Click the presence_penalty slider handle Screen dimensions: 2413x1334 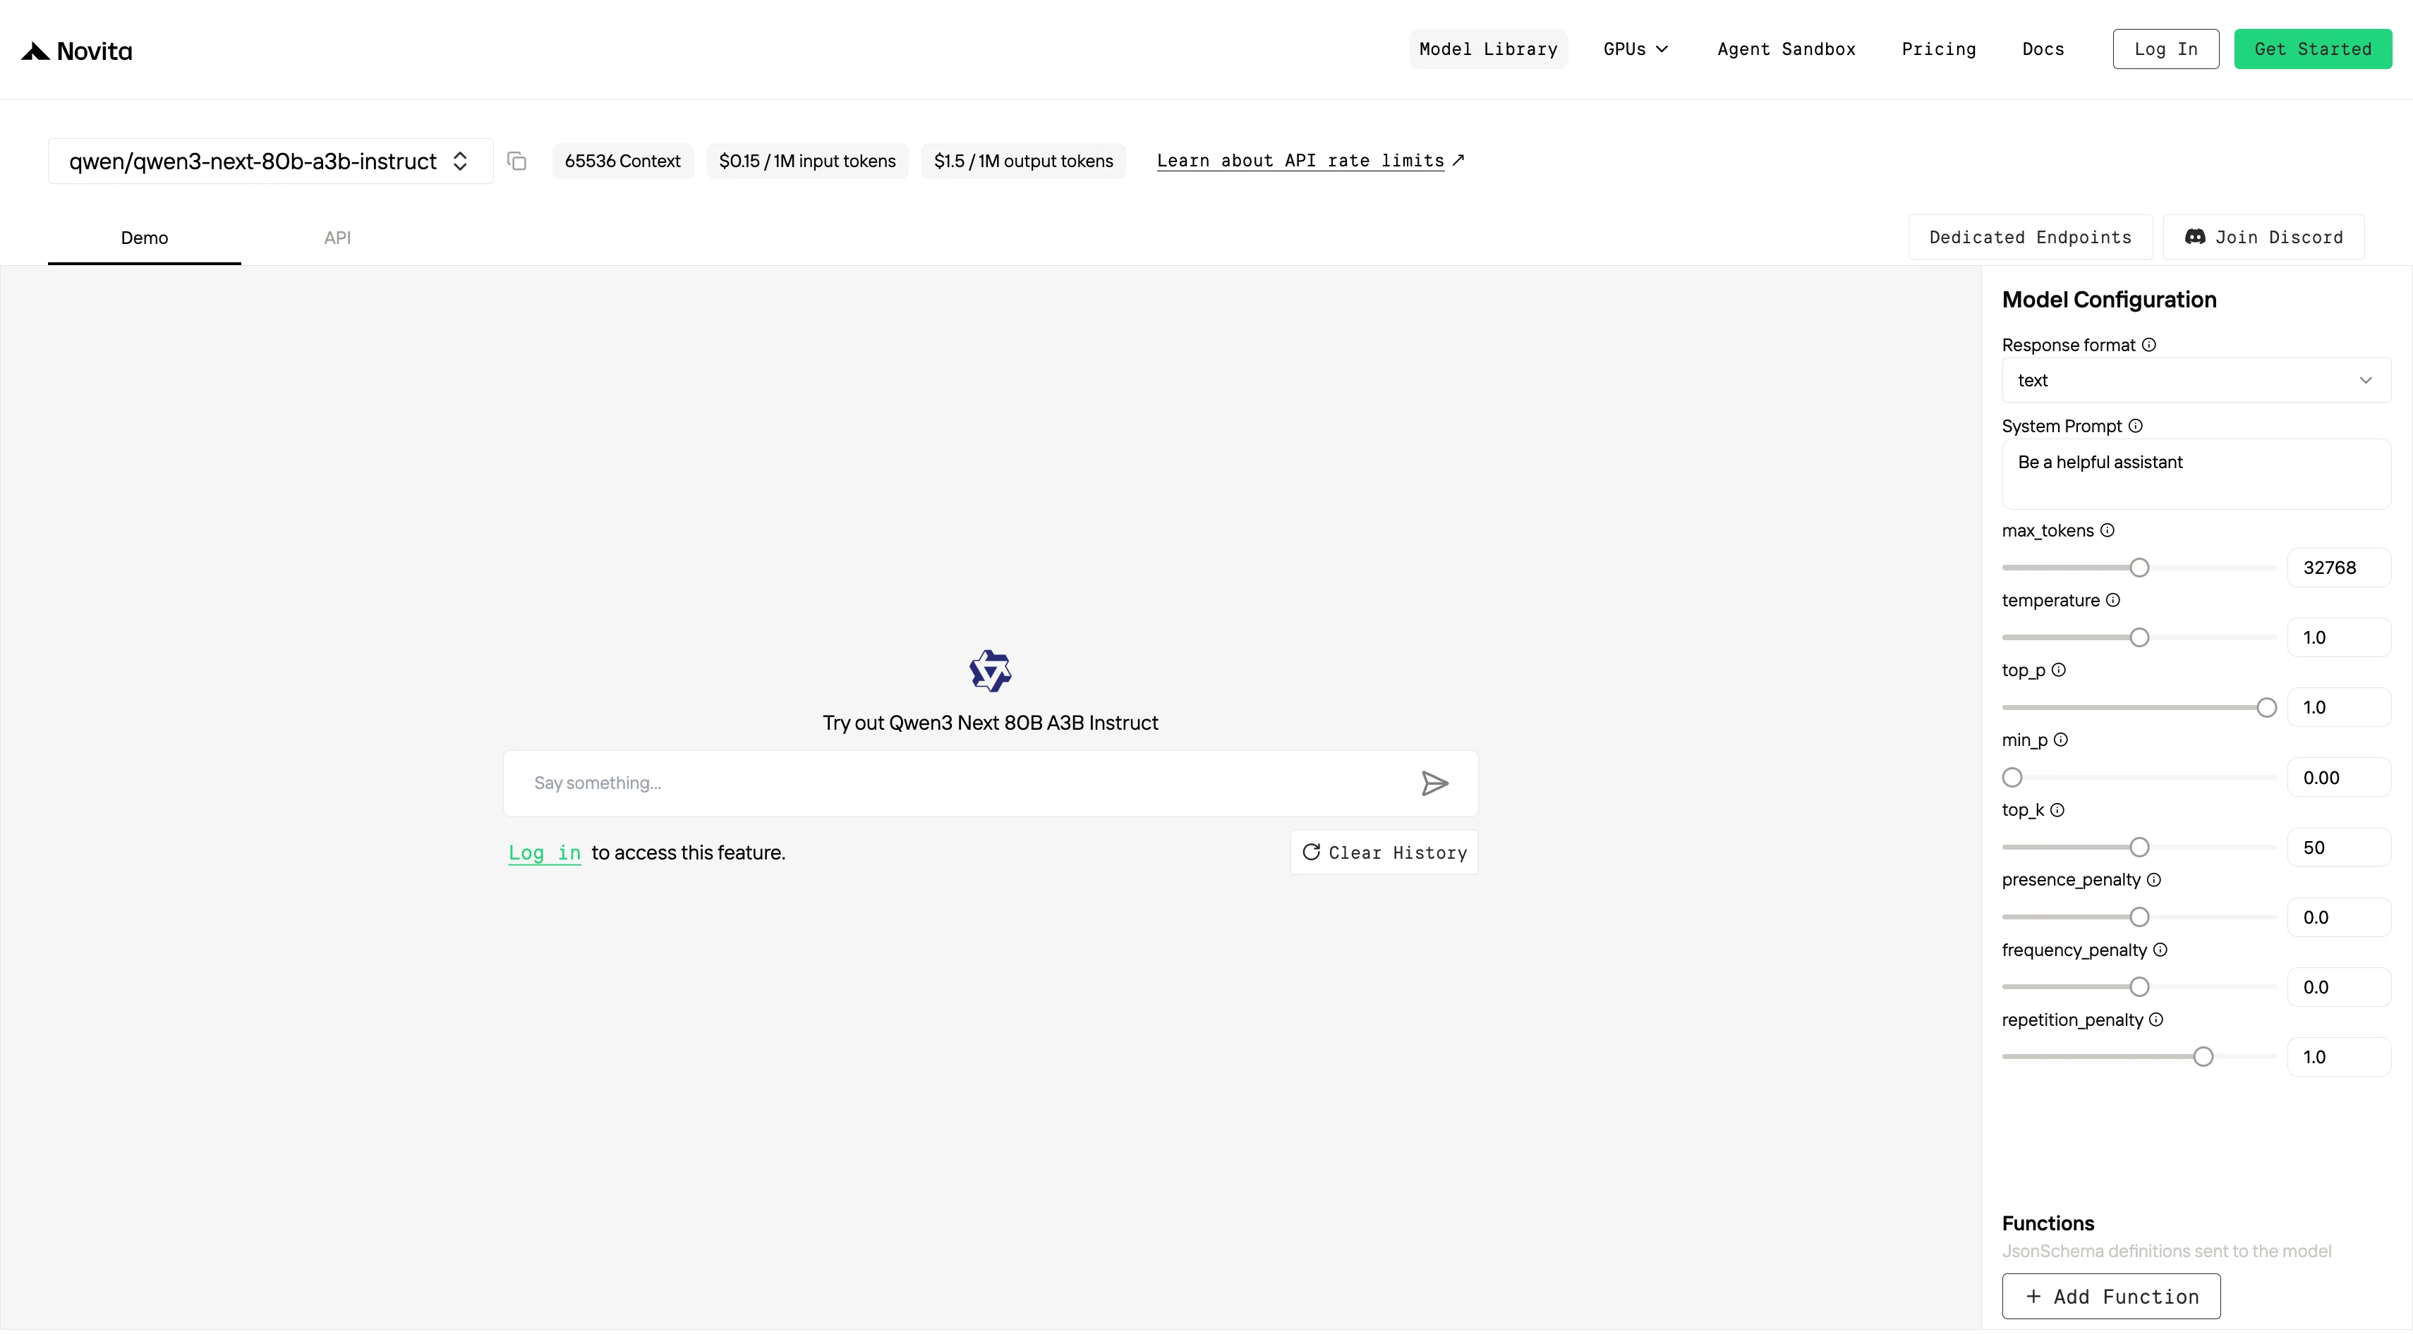tap(2139, 917)
